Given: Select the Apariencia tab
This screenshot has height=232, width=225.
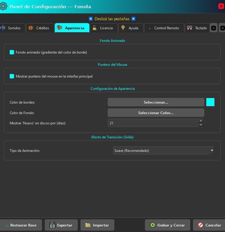Looking at the screenshot, I should pos(72,28).
